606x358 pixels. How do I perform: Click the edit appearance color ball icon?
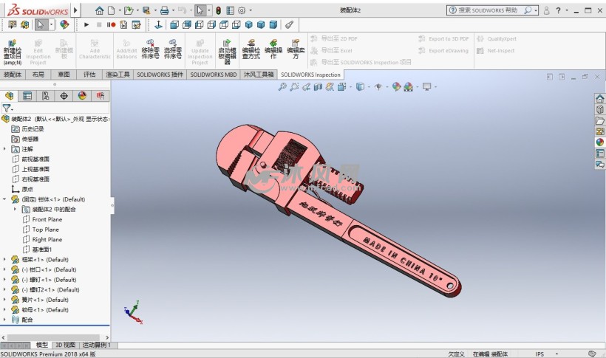[396, 86]
